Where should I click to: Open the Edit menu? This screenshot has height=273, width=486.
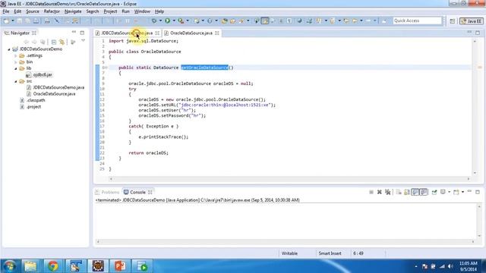[x=17, y=11]
